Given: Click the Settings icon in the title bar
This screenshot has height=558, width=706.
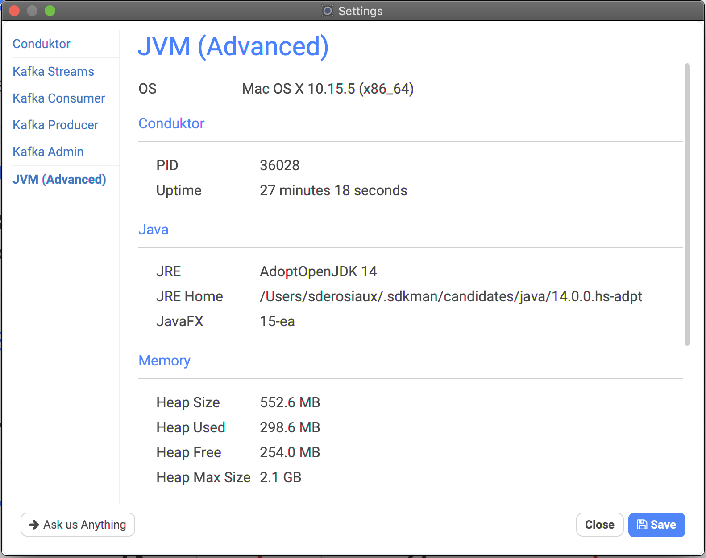Looking at the screenshot, I should point(328,11).
